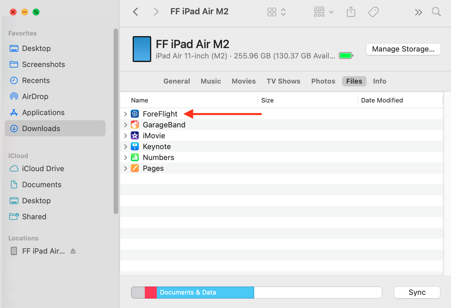
Task: Open AirDrop in the sidebar
Action: pyautogui.click(x=55, y=96)
